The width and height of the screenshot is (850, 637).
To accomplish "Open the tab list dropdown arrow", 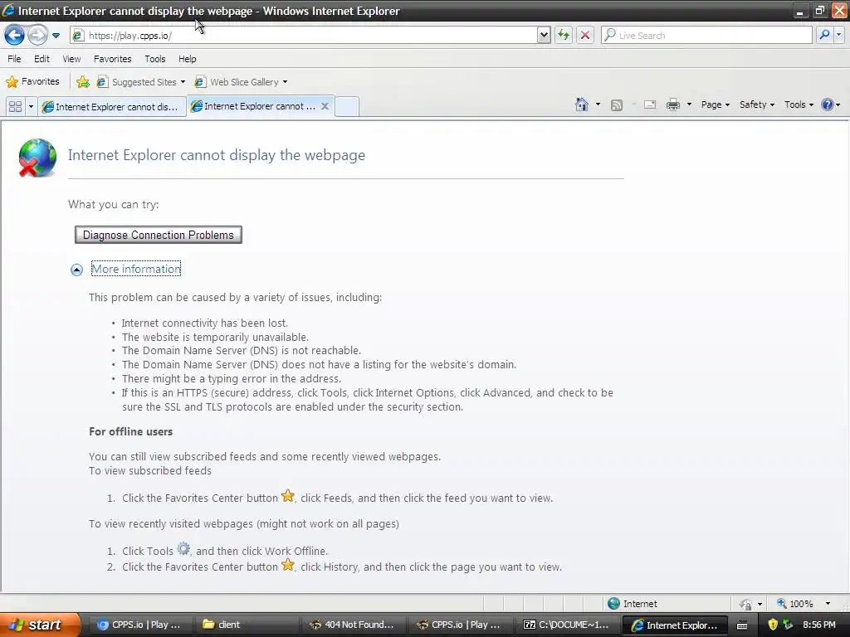I will (31, 107).
